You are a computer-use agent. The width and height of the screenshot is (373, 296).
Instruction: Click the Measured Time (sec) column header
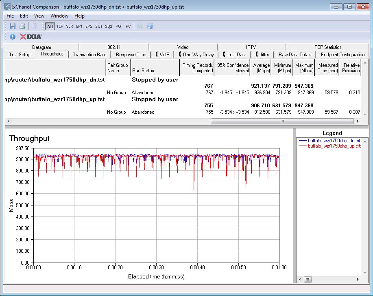pyautogui.click(x=327, y=68)
